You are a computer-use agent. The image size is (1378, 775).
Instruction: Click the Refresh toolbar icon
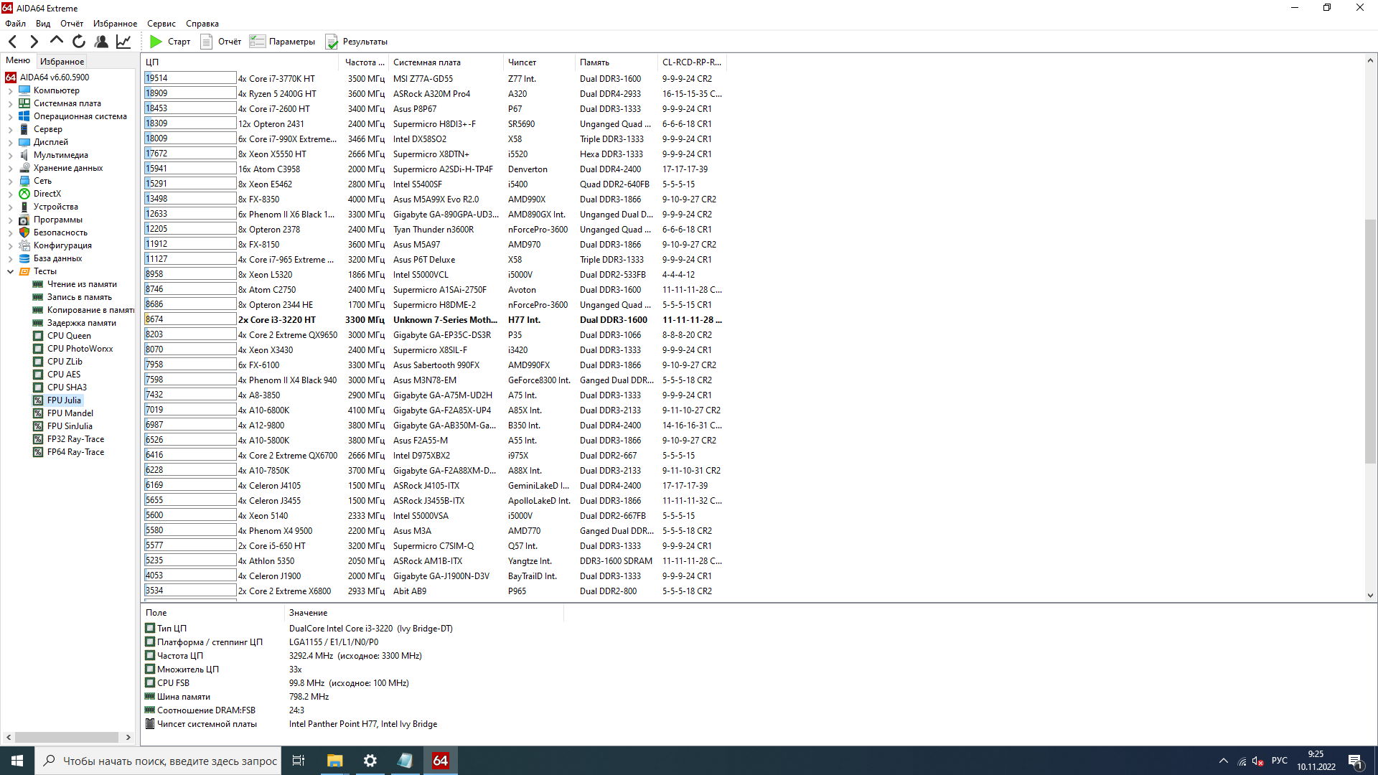79,42
